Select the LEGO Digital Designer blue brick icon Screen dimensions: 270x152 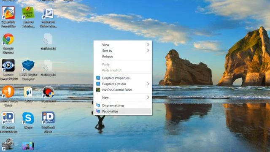pyautogui.click(x=28, y=70)
